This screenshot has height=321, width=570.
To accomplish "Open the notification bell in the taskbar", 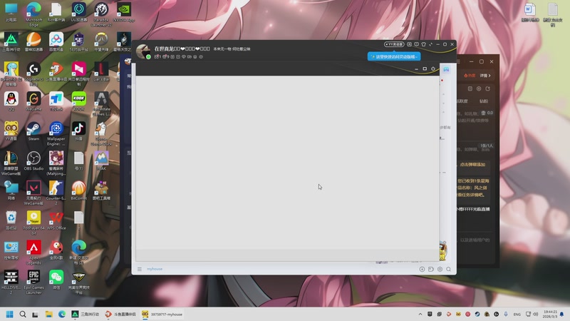I will 562,314.
